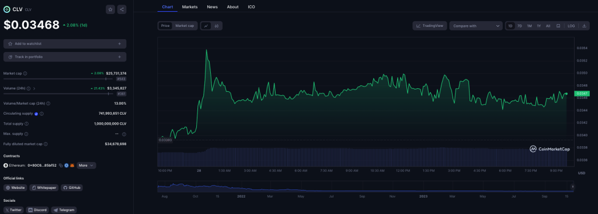Screen dimensions: 598x214
Task: Open the Discord social link
Action: (x=37, y=210)
